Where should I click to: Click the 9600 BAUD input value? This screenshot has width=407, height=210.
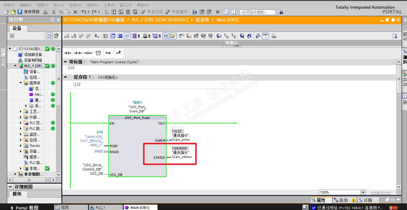[x=99, y=152]
